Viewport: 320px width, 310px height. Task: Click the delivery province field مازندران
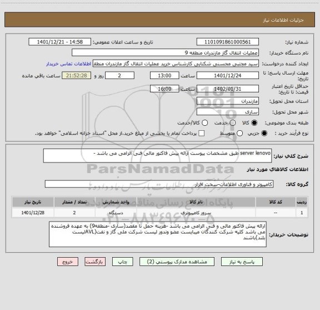pos(228,101)
